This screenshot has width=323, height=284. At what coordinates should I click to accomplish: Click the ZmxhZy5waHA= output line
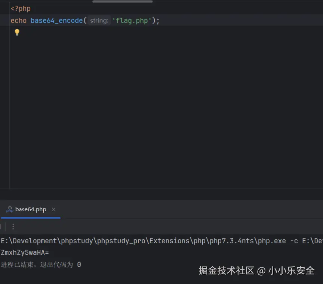pyautogui.click(x=25, y=253)
